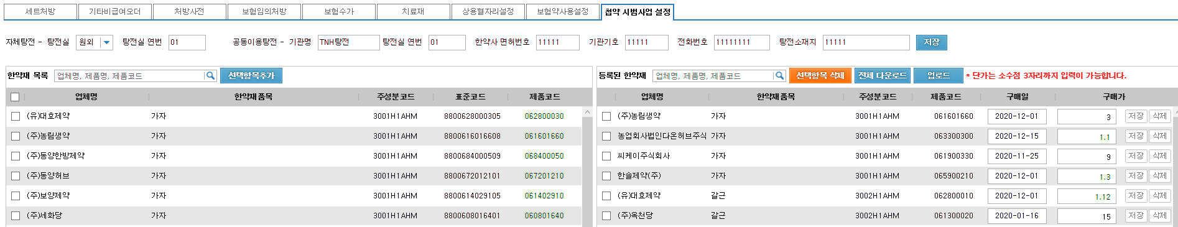Search 등록된 한약재 with magnifier icon
Image resolution: width=1178 pixels, height=227 pixels.
[x=779, y=76]
